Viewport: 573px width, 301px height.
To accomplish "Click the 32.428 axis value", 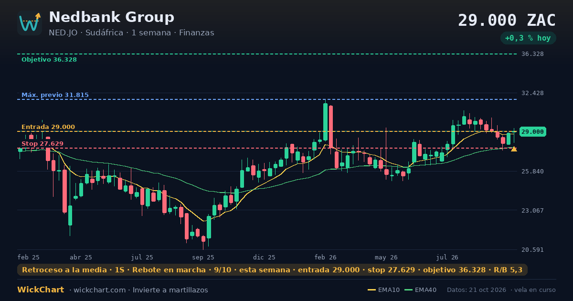I will pyautogui.click(x=532, y=93).
